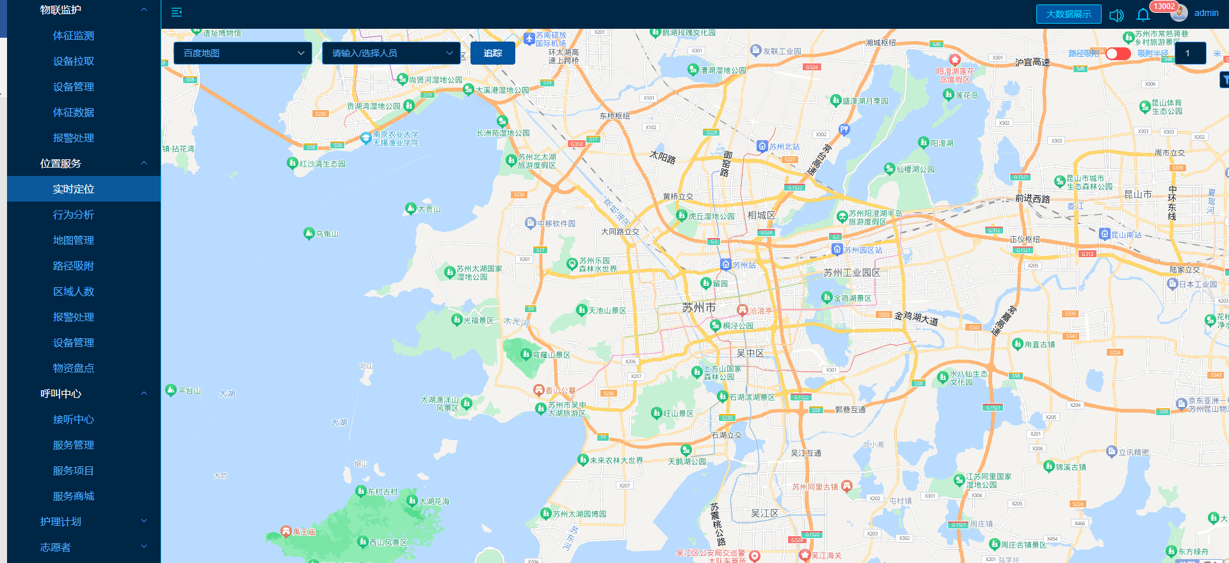Click the 苏州太湖园博园 marker
This screenshot has width=1229, height=563.
click(545, 513)
